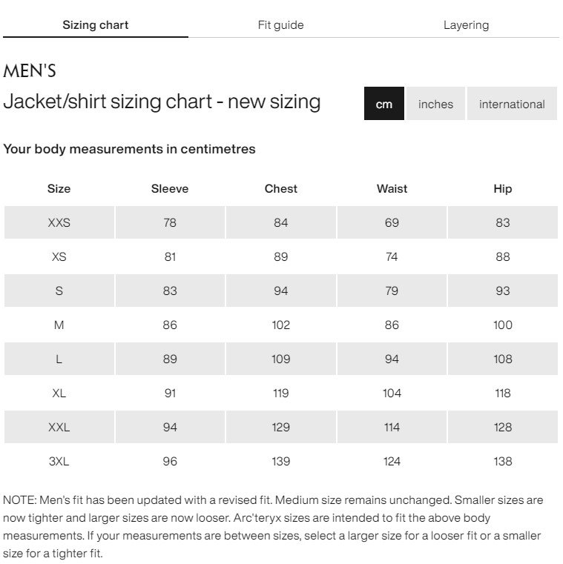563x564 pixels.
Task: Switch units to inches
Action: click(435, 104)
